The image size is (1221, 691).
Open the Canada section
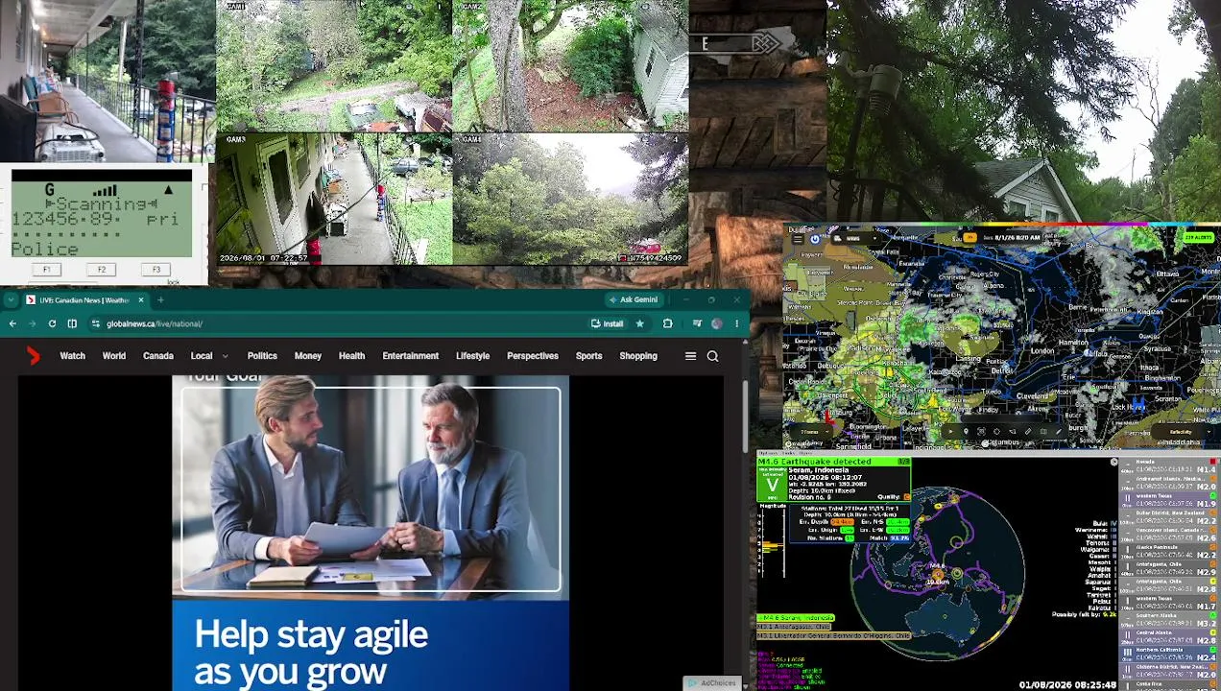tap(158, 356)
